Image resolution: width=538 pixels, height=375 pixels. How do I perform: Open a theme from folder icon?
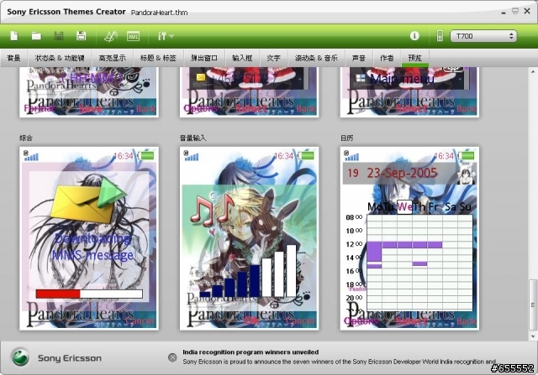[x=36, y=36]
